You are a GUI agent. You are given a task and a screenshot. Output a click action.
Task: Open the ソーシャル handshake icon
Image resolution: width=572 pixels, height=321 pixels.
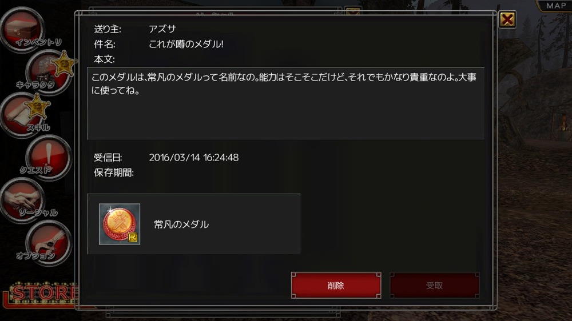[x=23, y=200]
